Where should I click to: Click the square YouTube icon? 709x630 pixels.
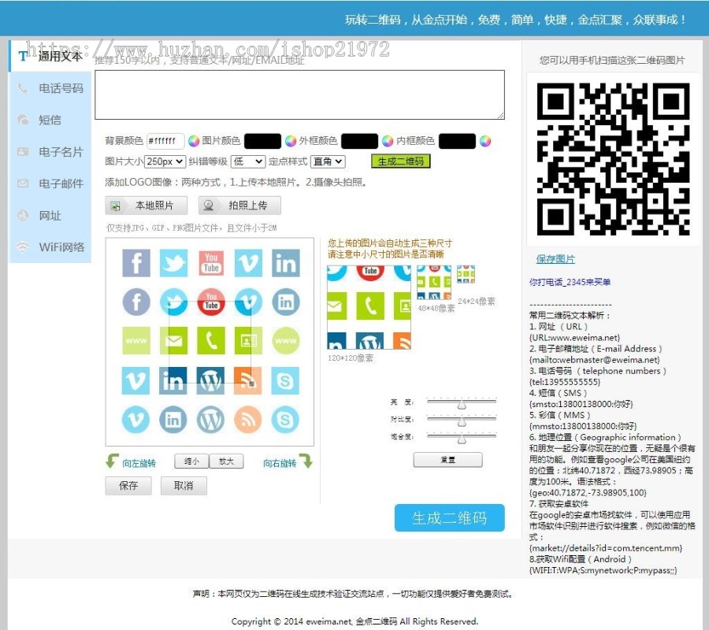click(x=211, y=262)
